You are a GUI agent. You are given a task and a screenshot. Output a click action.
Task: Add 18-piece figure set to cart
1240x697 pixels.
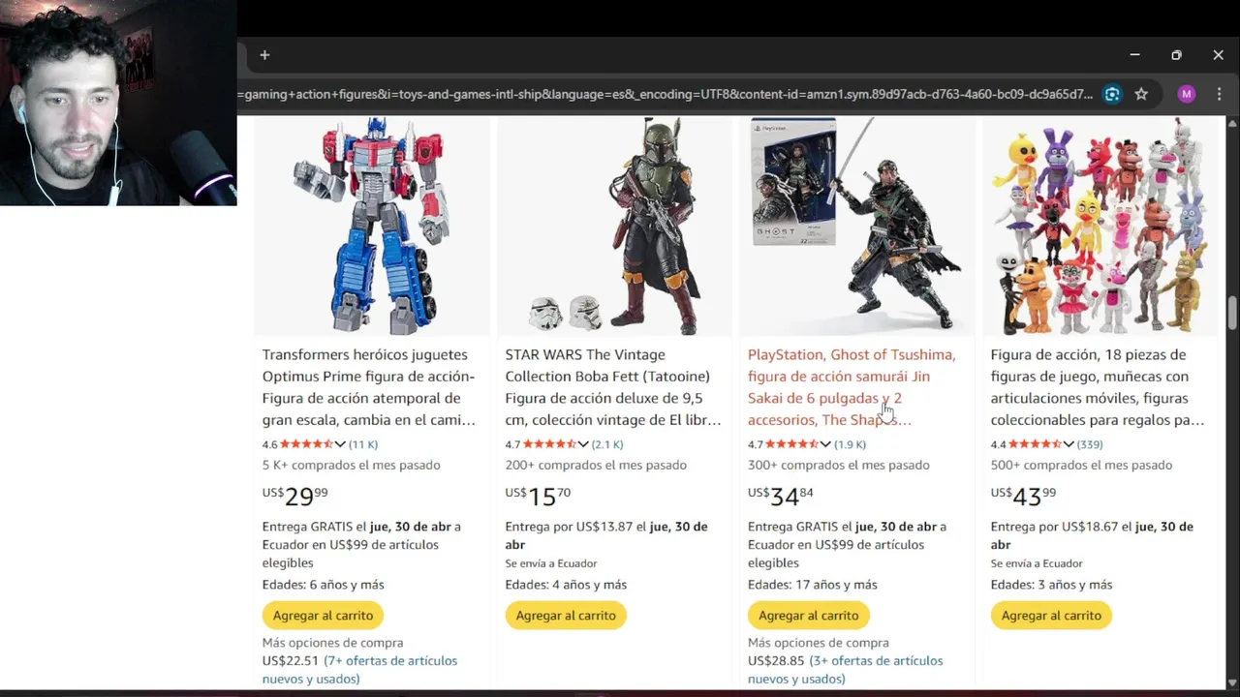click(x=1051, y=615)
